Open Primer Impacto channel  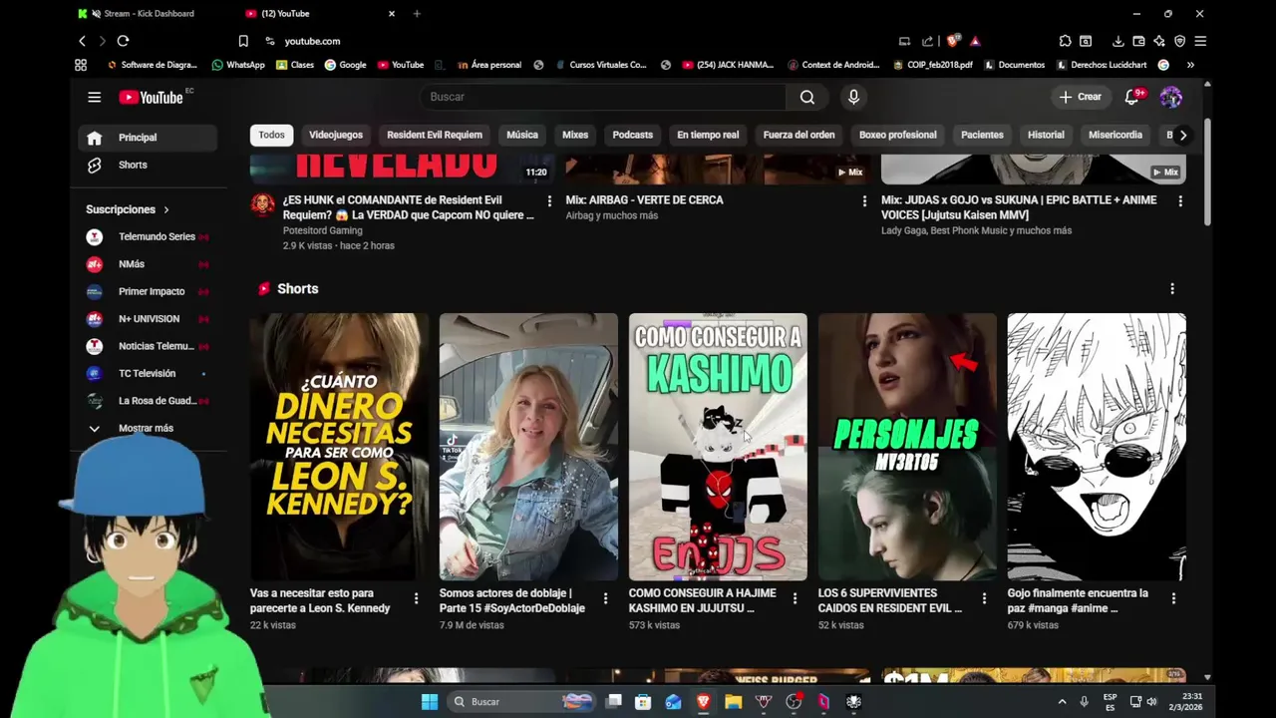coord(148,291)
